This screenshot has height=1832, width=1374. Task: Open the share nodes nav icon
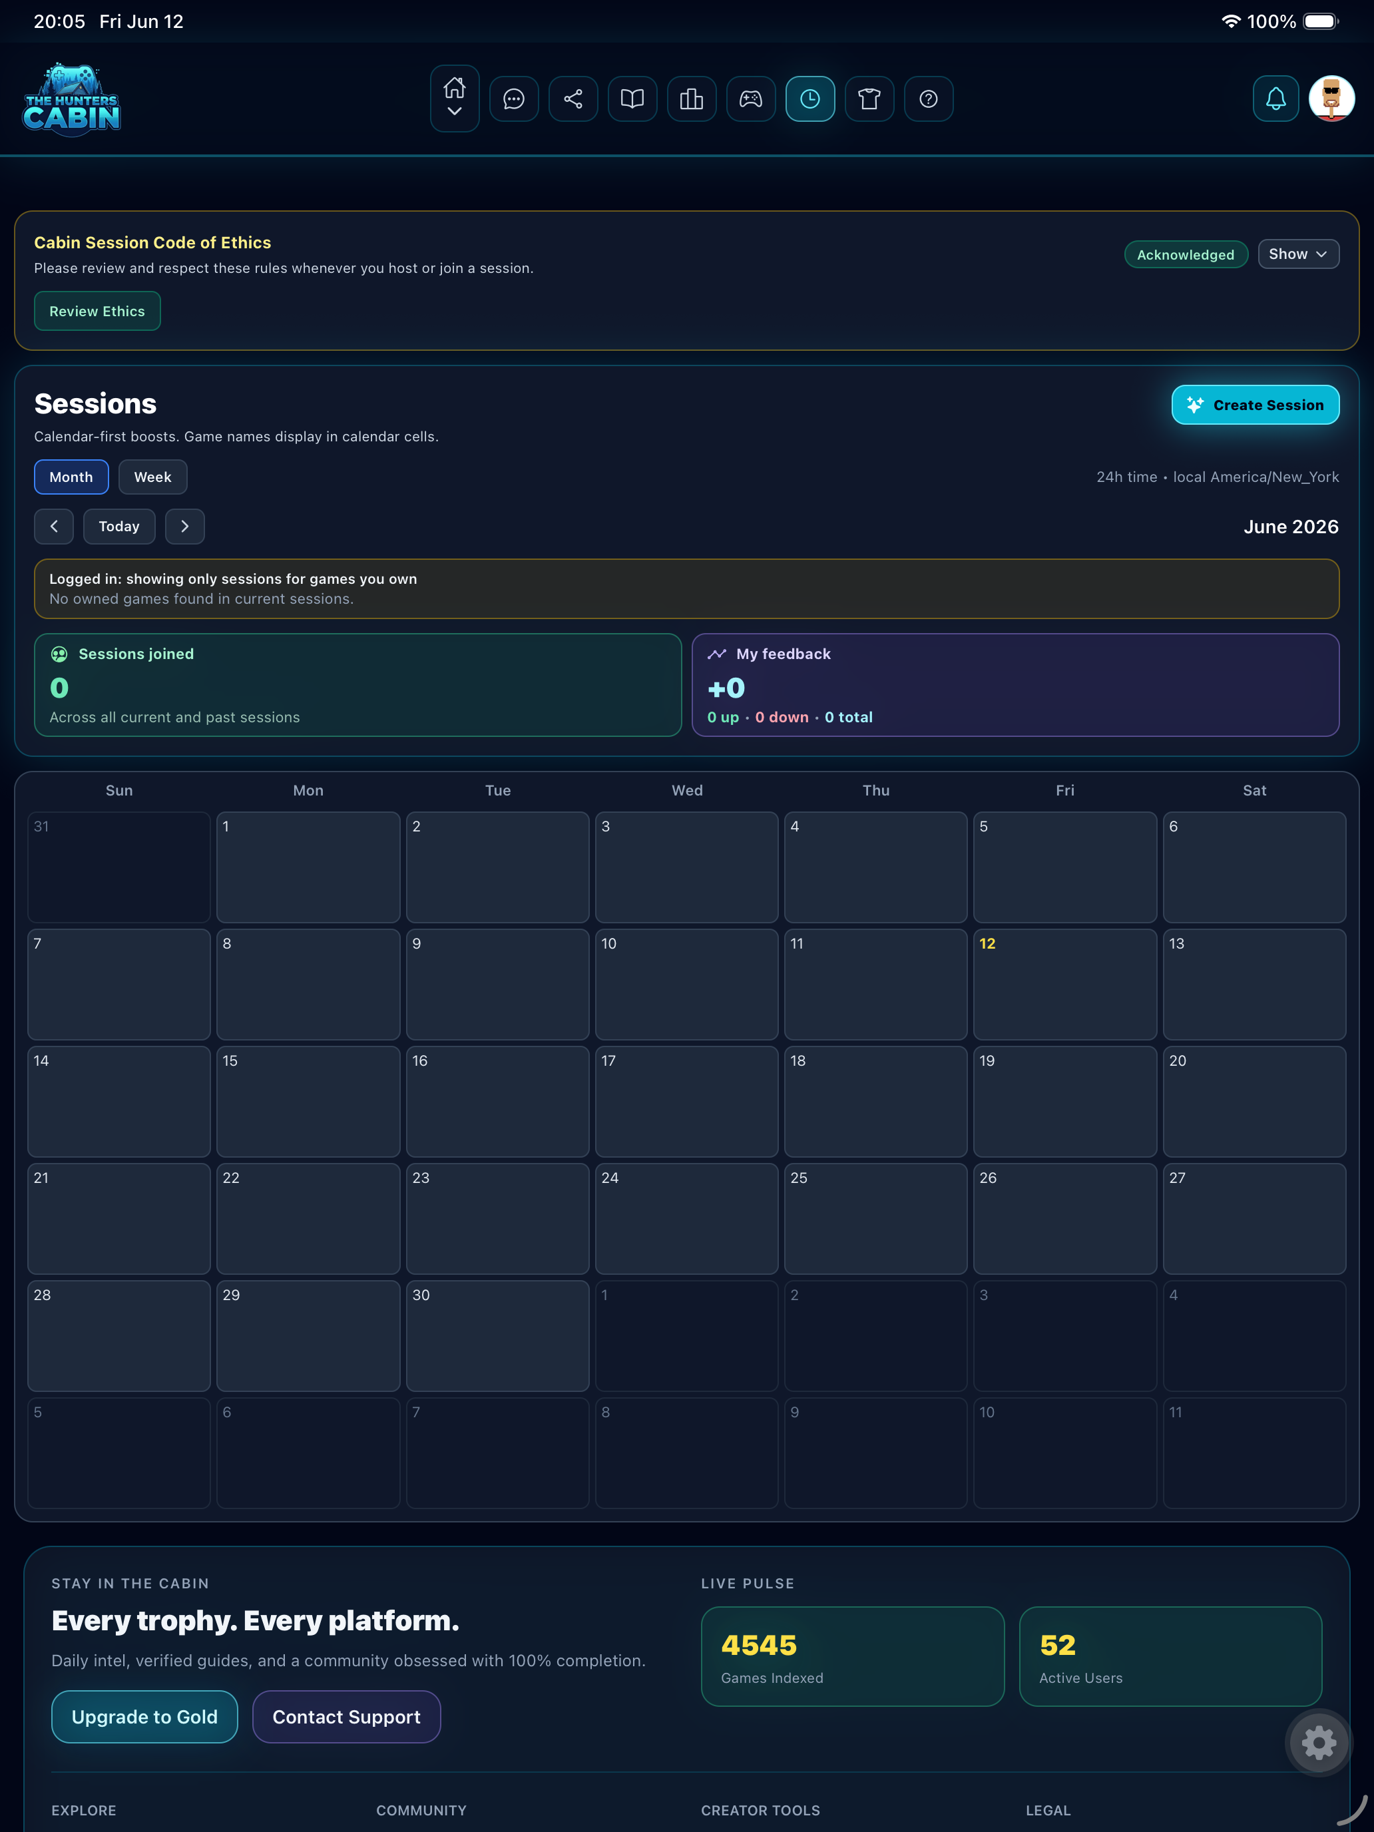[573, 99]
